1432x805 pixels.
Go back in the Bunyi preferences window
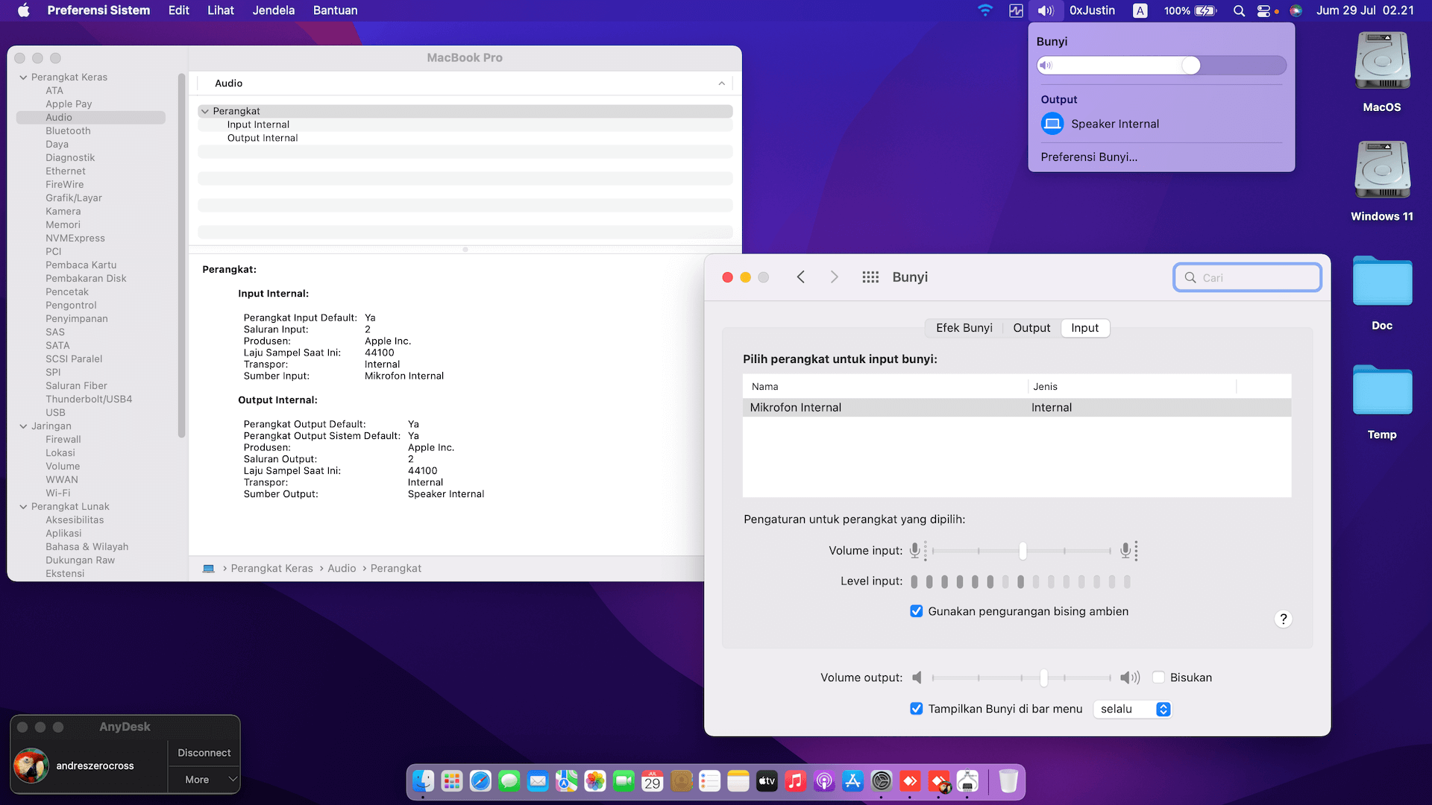[x=801, y=277]
